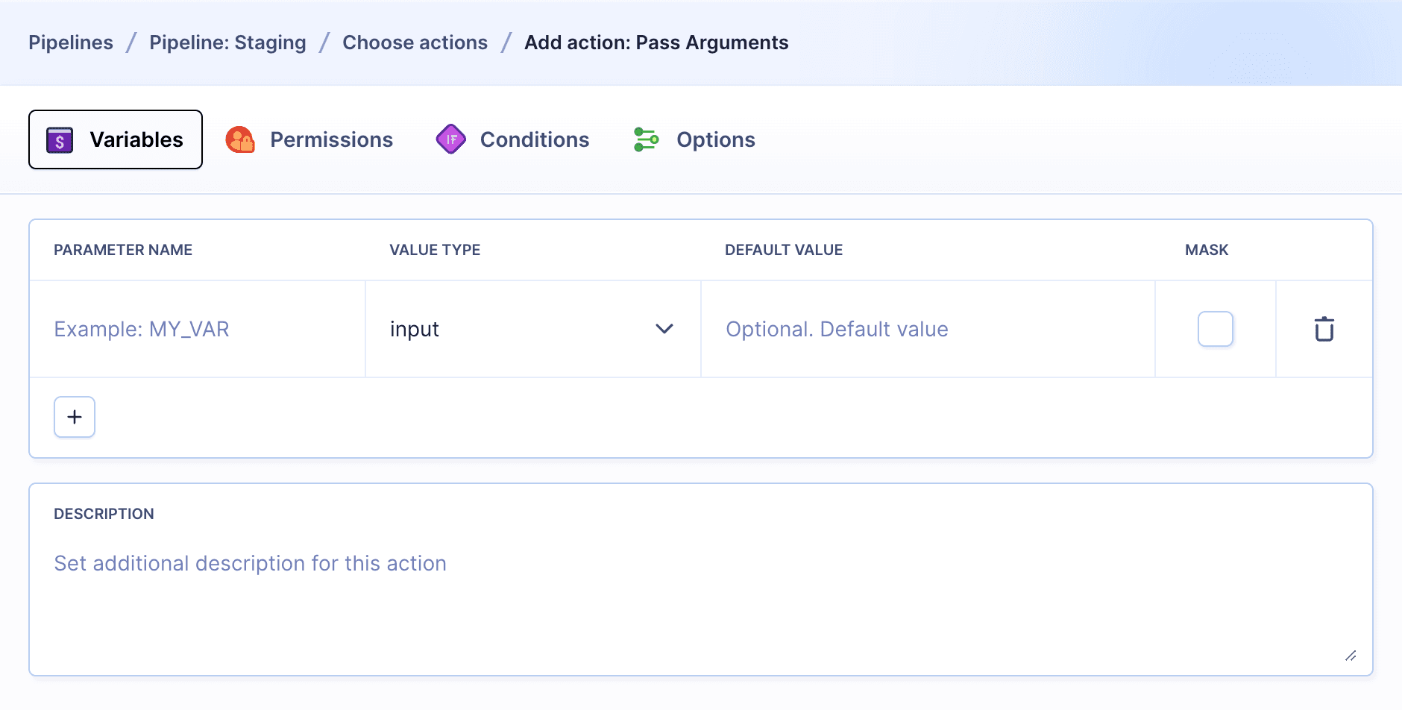Click the Options sliders icon

pos(646,139)
